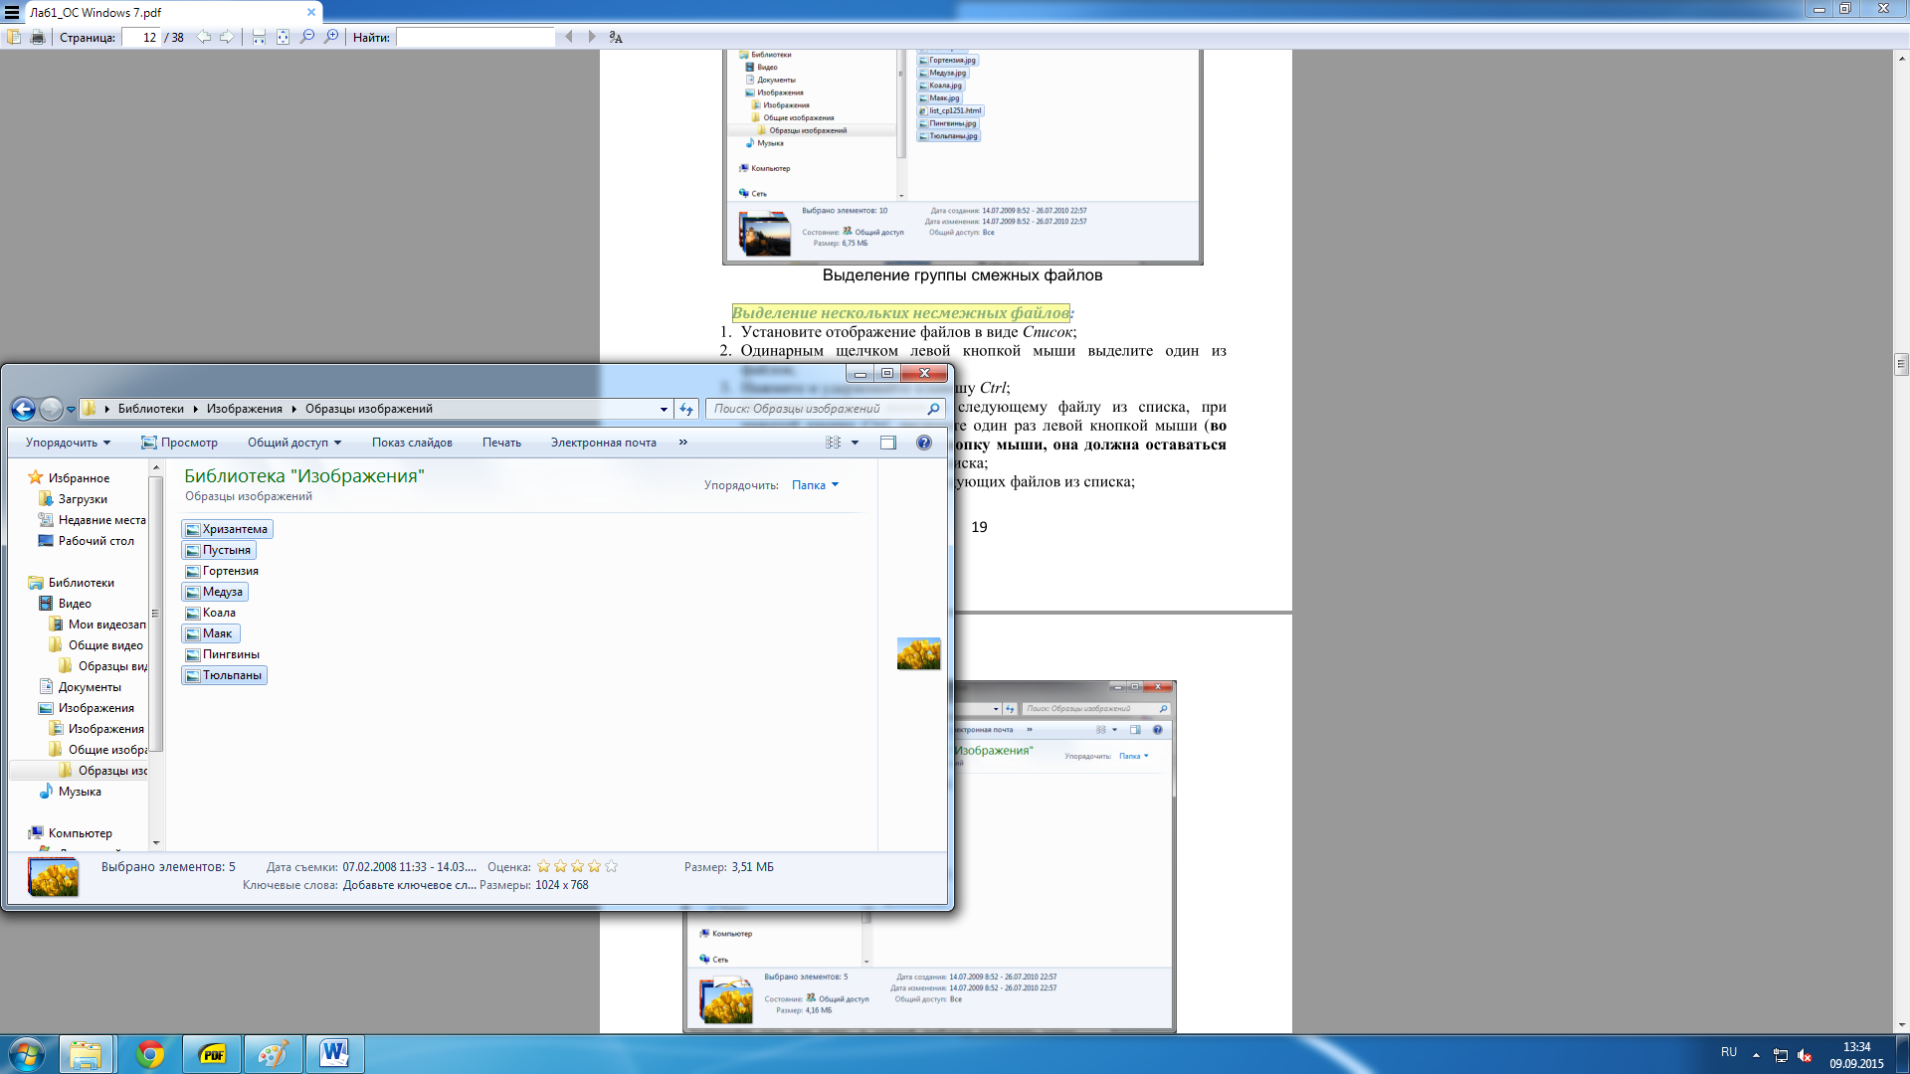This screenshot has width=1910, height=1074.
Task: Click the refresh button in Explorer
Action: [686, 409]
